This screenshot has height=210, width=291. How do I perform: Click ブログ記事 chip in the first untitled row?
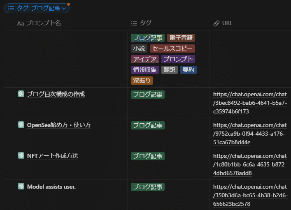pyautogui.click(x=148, y=38)
